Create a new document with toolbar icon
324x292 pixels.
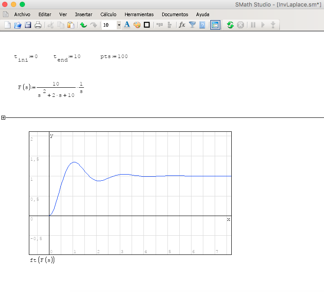tap(7, 25)
